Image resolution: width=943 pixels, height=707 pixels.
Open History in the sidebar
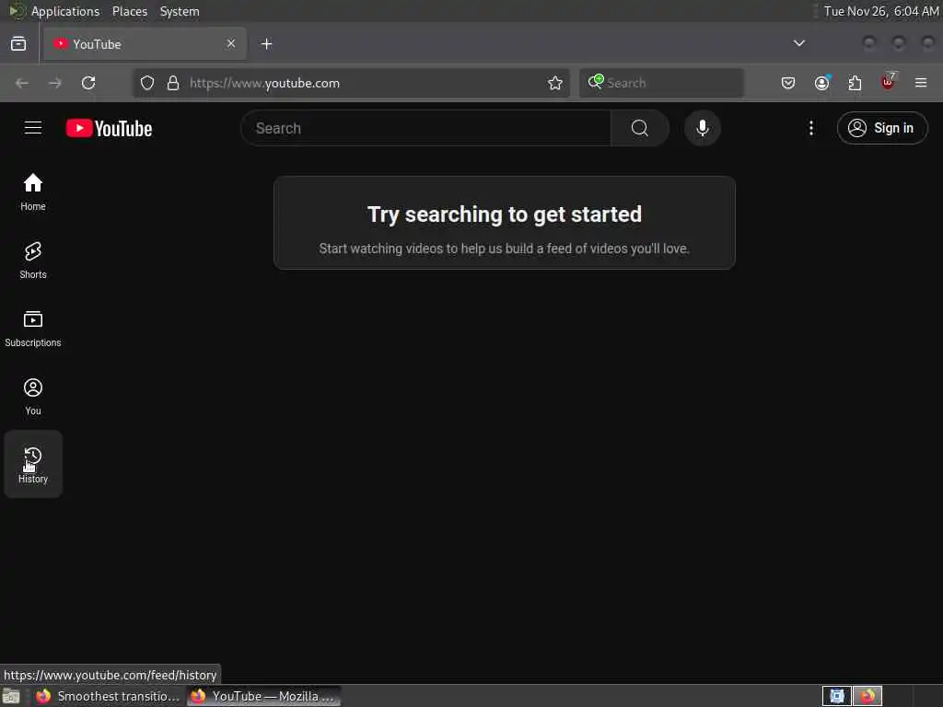click(x=33, y=464)
